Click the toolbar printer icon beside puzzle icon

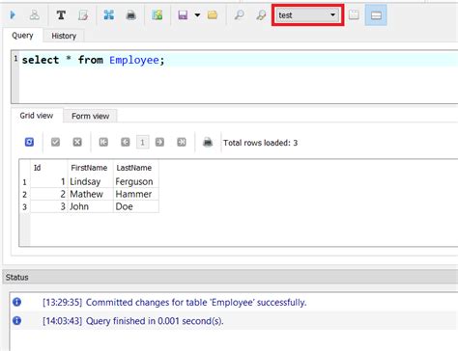[130, 14]
